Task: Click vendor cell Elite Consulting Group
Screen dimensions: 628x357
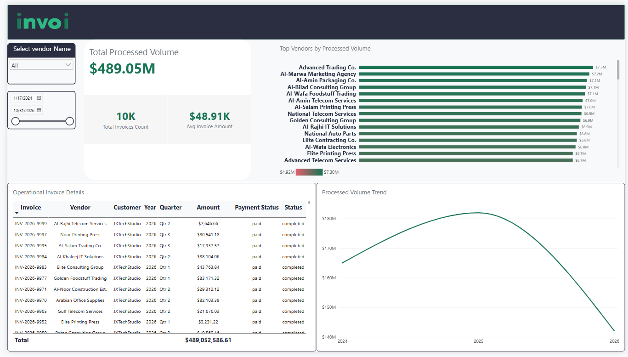Action: click(x=80, y=267)
